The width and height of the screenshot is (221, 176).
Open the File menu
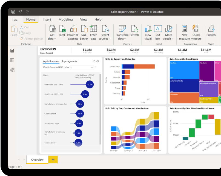15,20
